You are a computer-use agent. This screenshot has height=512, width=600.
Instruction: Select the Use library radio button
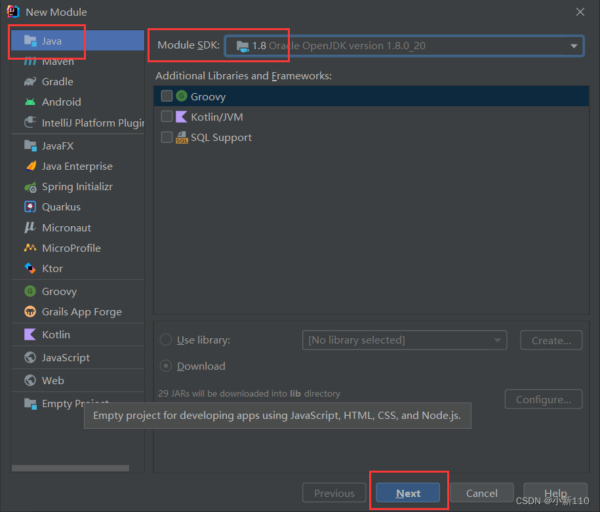tap(166, 340)
